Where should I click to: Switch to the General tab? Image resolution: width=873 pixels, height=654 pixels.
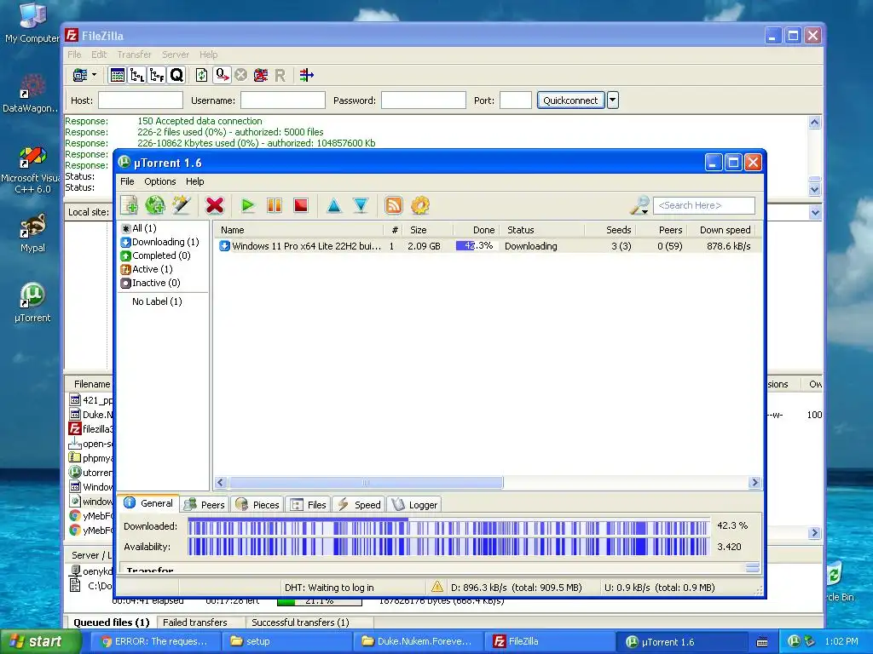(148, 503)
